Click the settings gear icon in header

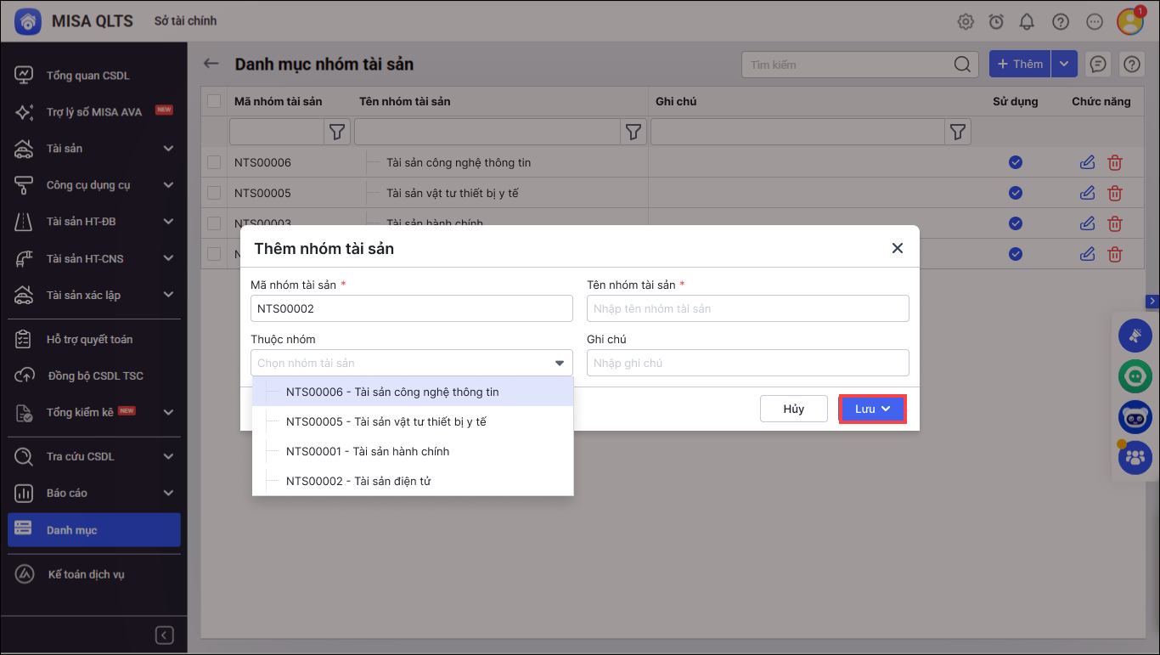pos(966,21)
